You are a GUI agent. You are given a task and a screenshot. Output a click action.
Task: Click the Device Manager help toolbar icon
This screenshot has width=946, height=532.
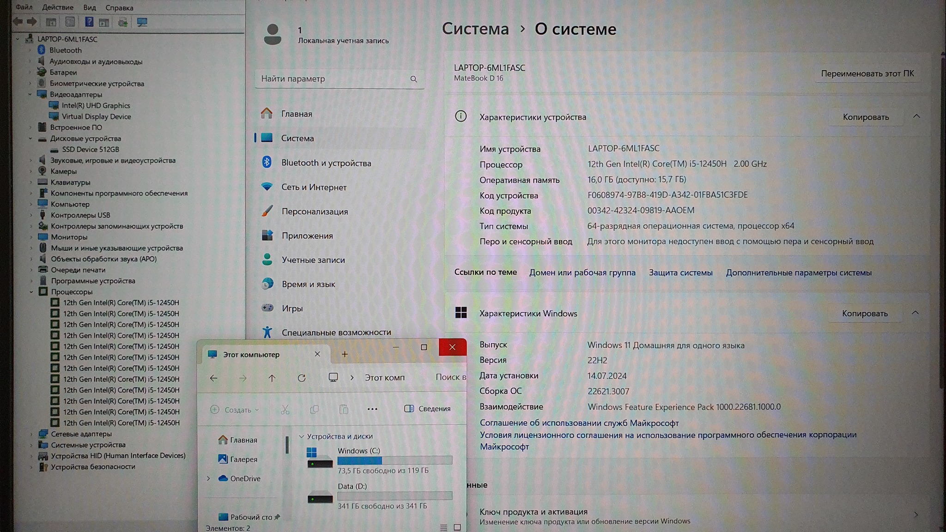89,22
